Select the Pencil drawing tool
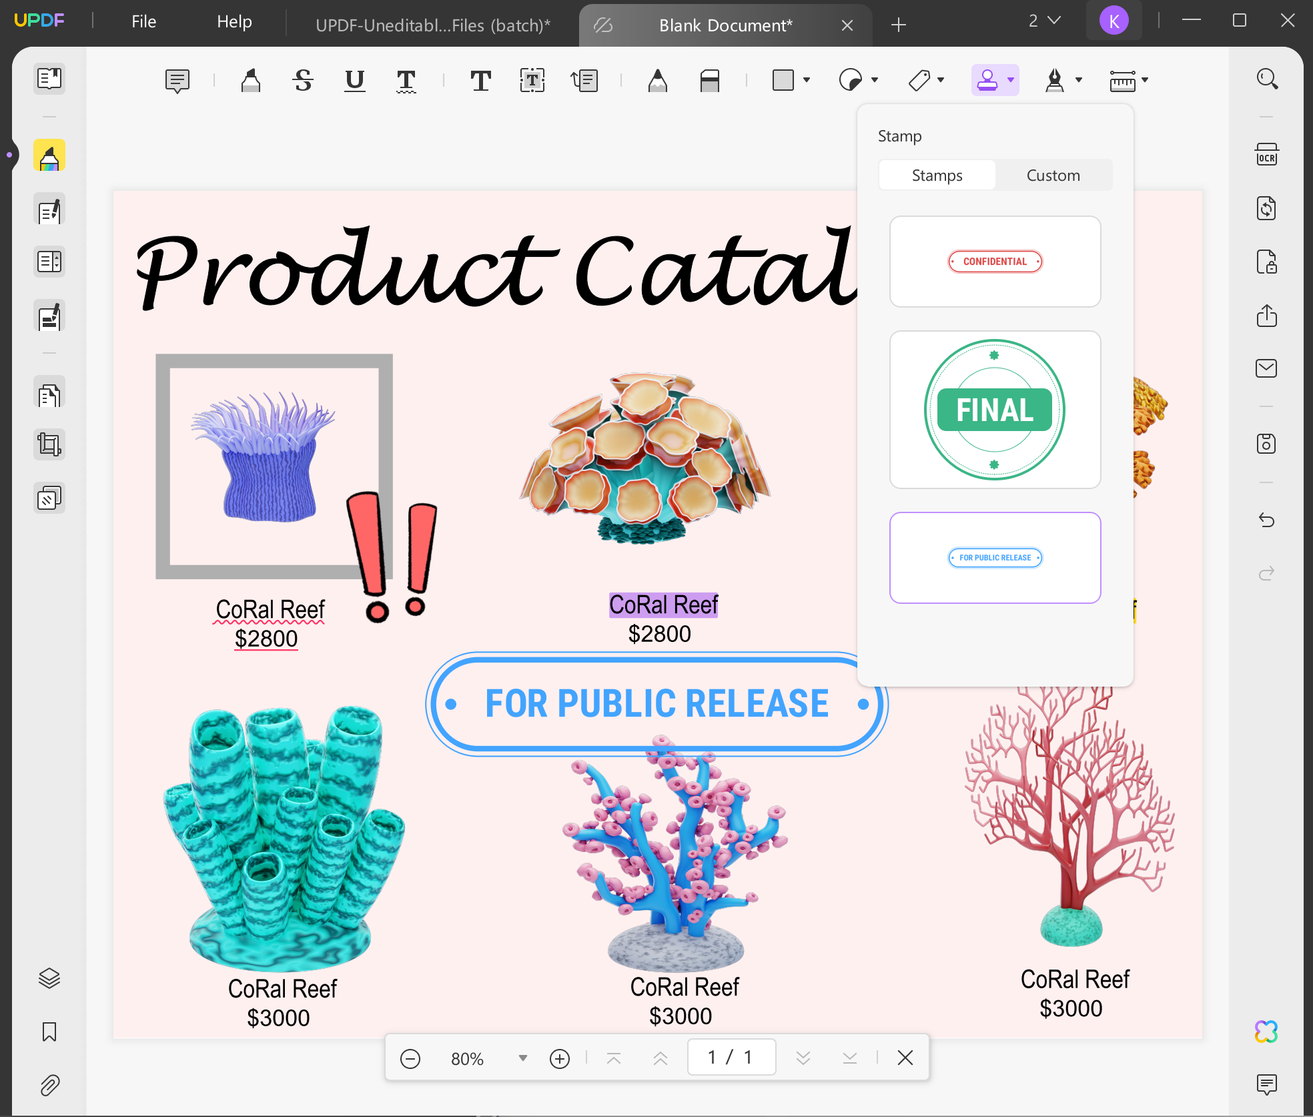Viewport: 1313px width, 1117px height. coord(657,81)
